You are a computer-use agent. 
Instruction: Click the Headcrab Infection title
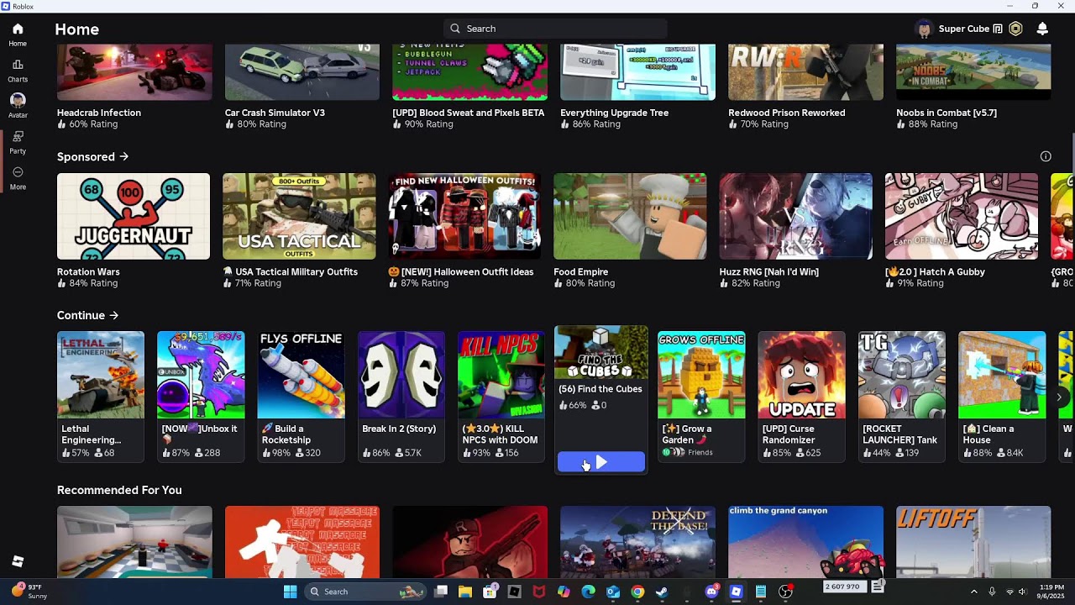(x=99, y=113)
